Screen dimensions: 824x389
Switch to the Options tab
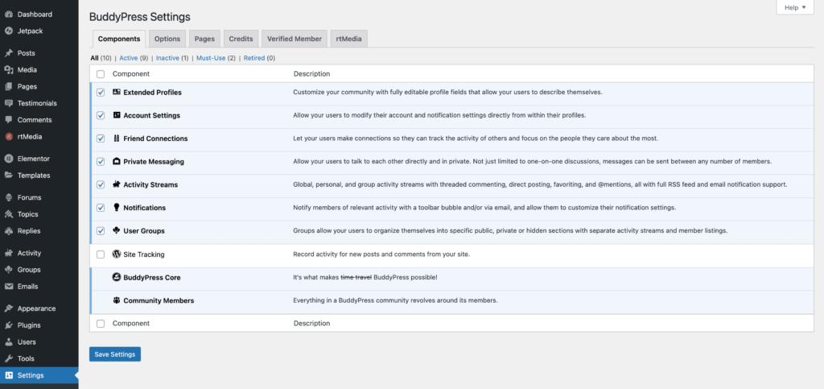[x=167, y=39]
